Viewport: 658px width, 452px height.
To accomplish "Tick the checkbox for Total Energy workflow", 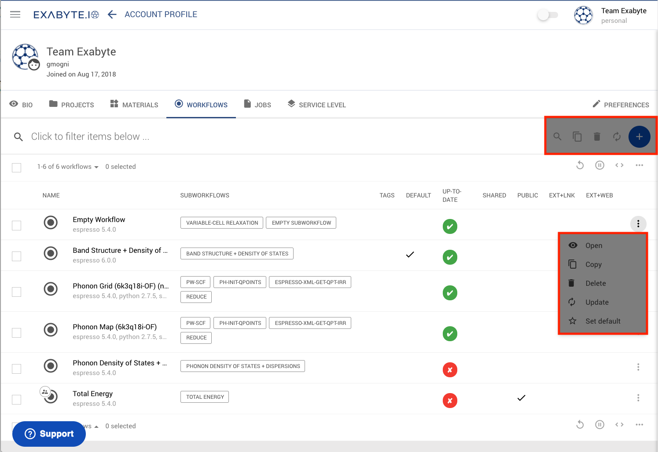I will (x=17, y=400).
